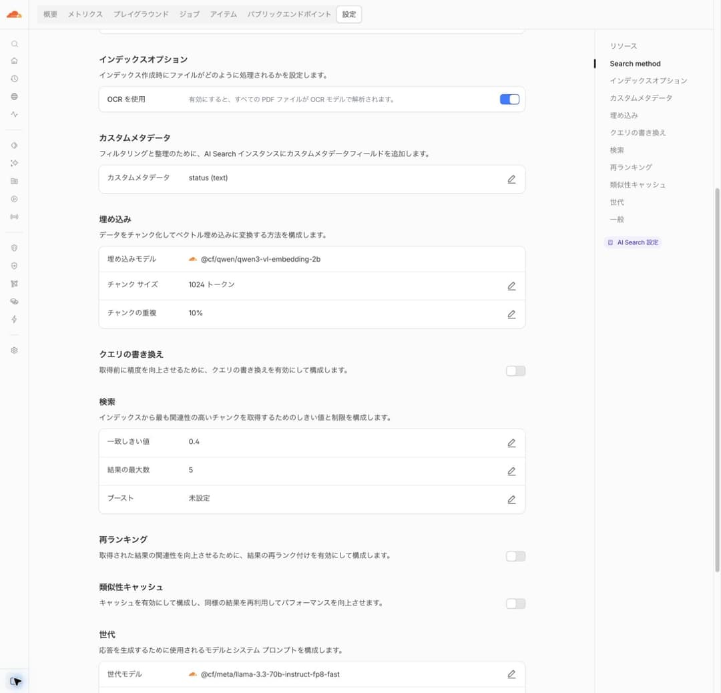Click the stacked discs icon in sidebar
Image resolution: width=721 pixels, height=693 pixels.
(x=14, y=301)
